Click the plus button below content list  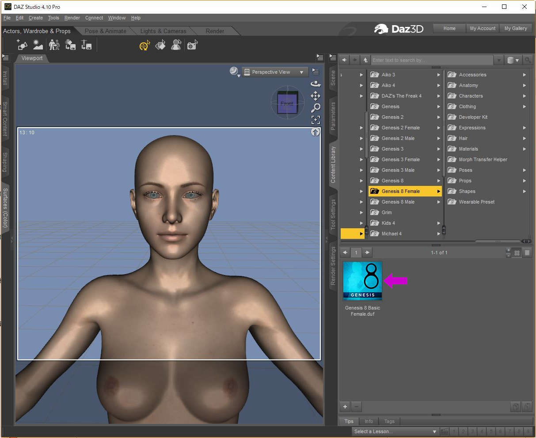click(345, 407)
